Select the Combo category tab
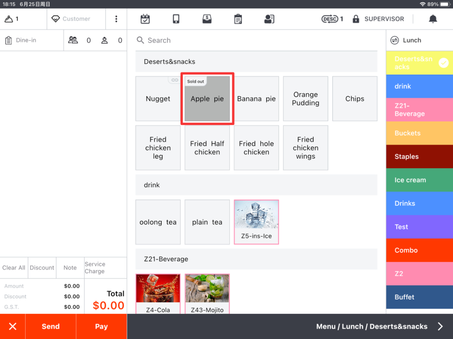453x339 pixels. 419,250
